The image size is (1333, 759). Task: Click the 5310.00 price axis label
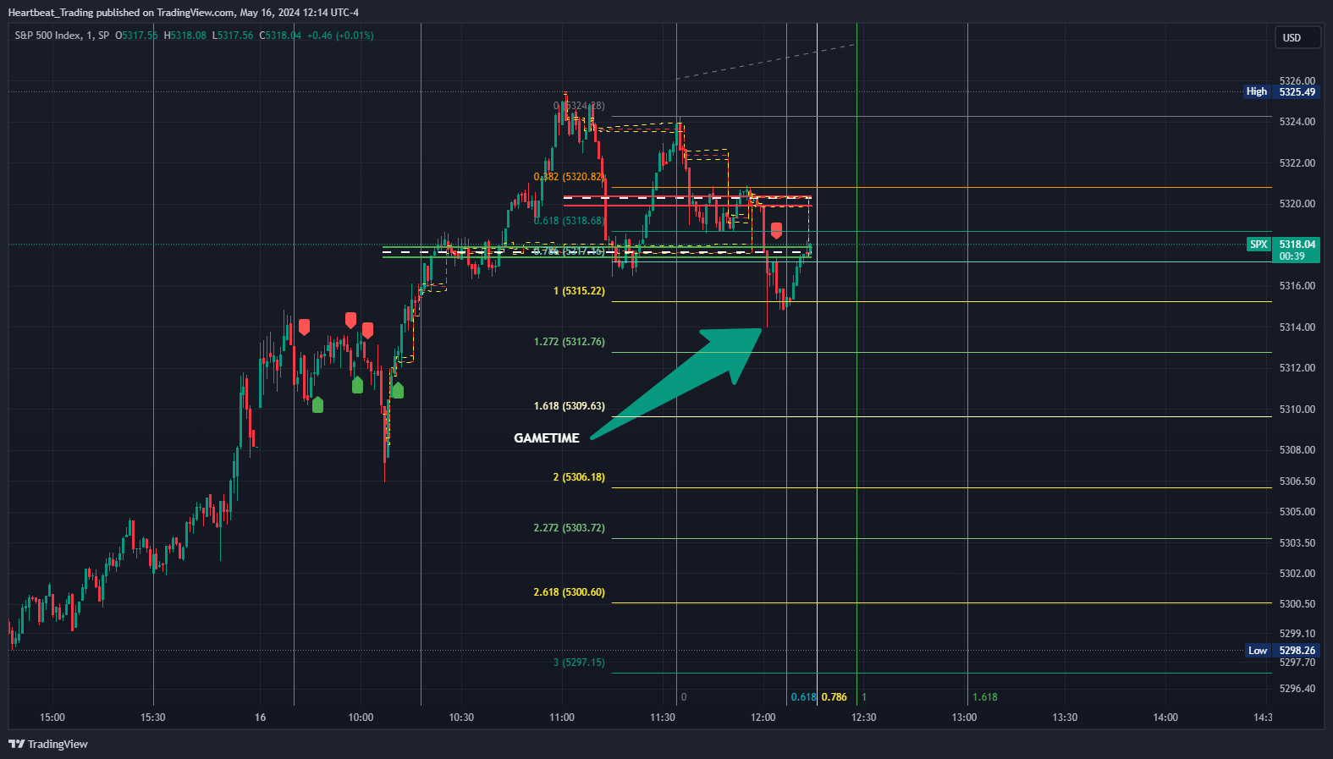point(1297,410)
